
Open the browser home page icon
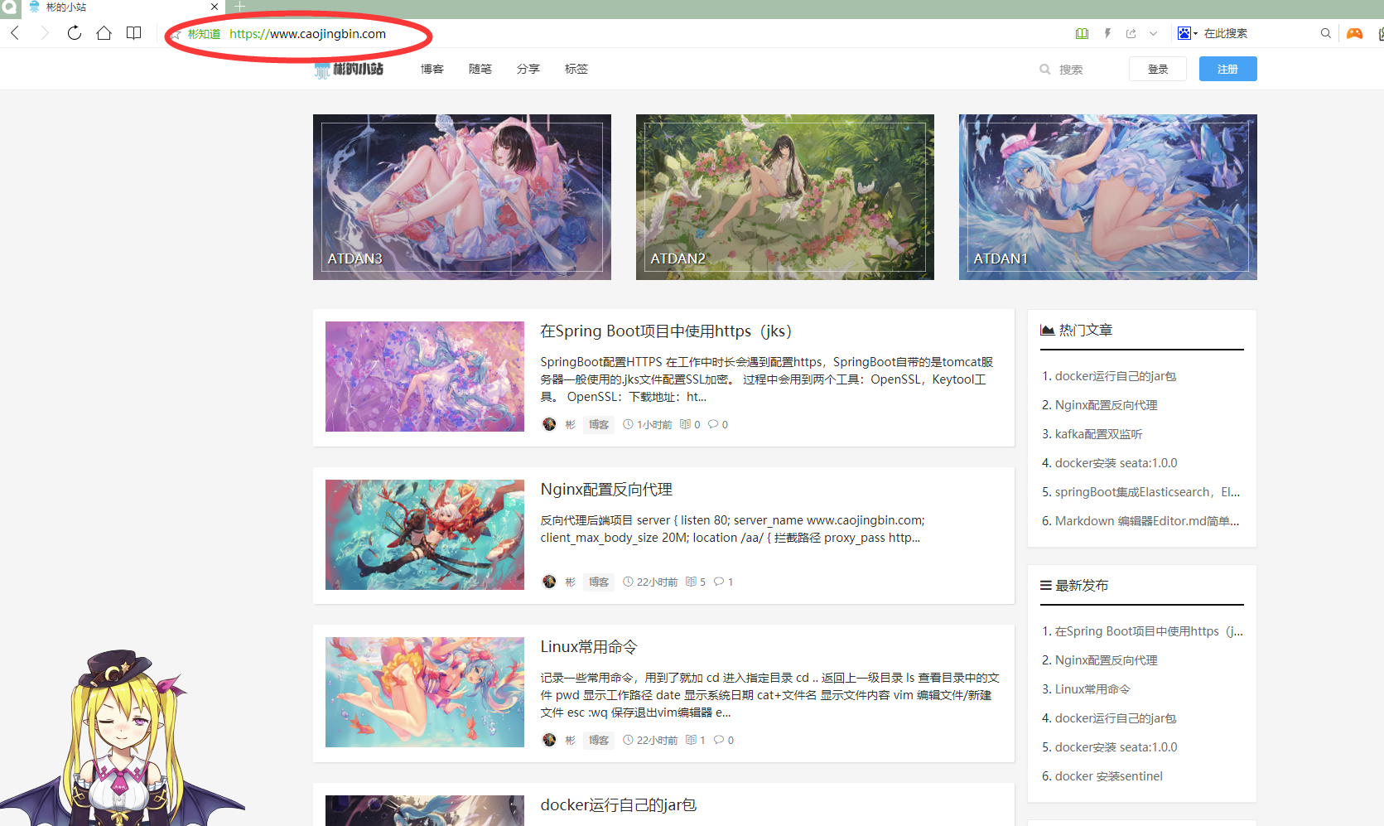(x=104, y=33)
